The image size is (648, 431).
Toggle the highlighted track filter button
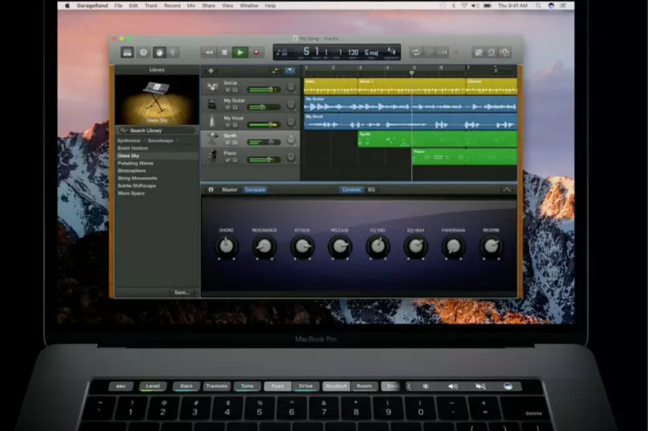click(290, 71)
